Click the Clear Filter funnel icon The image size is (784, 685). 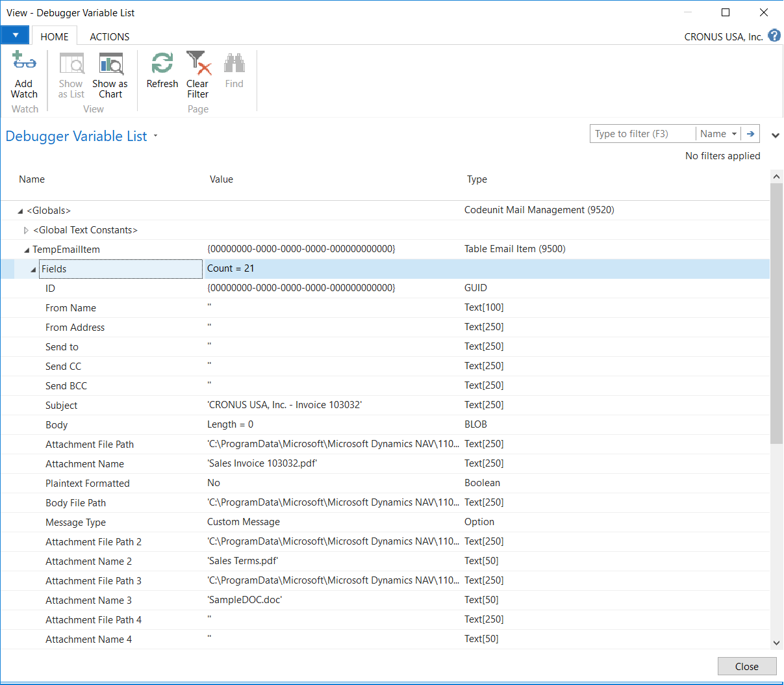point(198,64)
